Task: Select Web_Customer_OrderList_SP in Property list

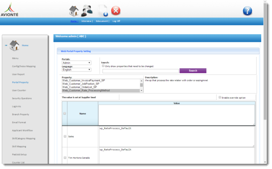Action: tap(80, 87)
